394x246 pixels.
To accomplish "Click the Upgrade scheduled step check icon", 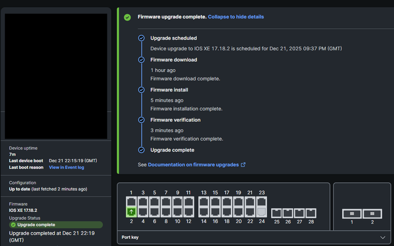I will (142, 38).
